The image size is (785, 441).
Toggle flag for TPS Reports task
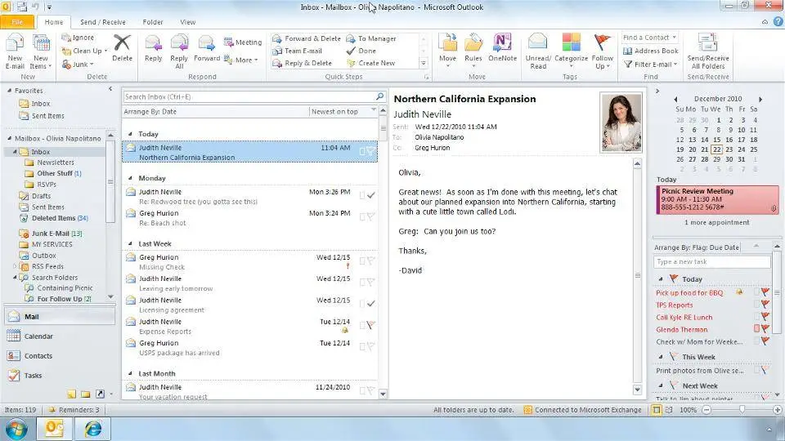pyautogui.click(x=765, y=305)
